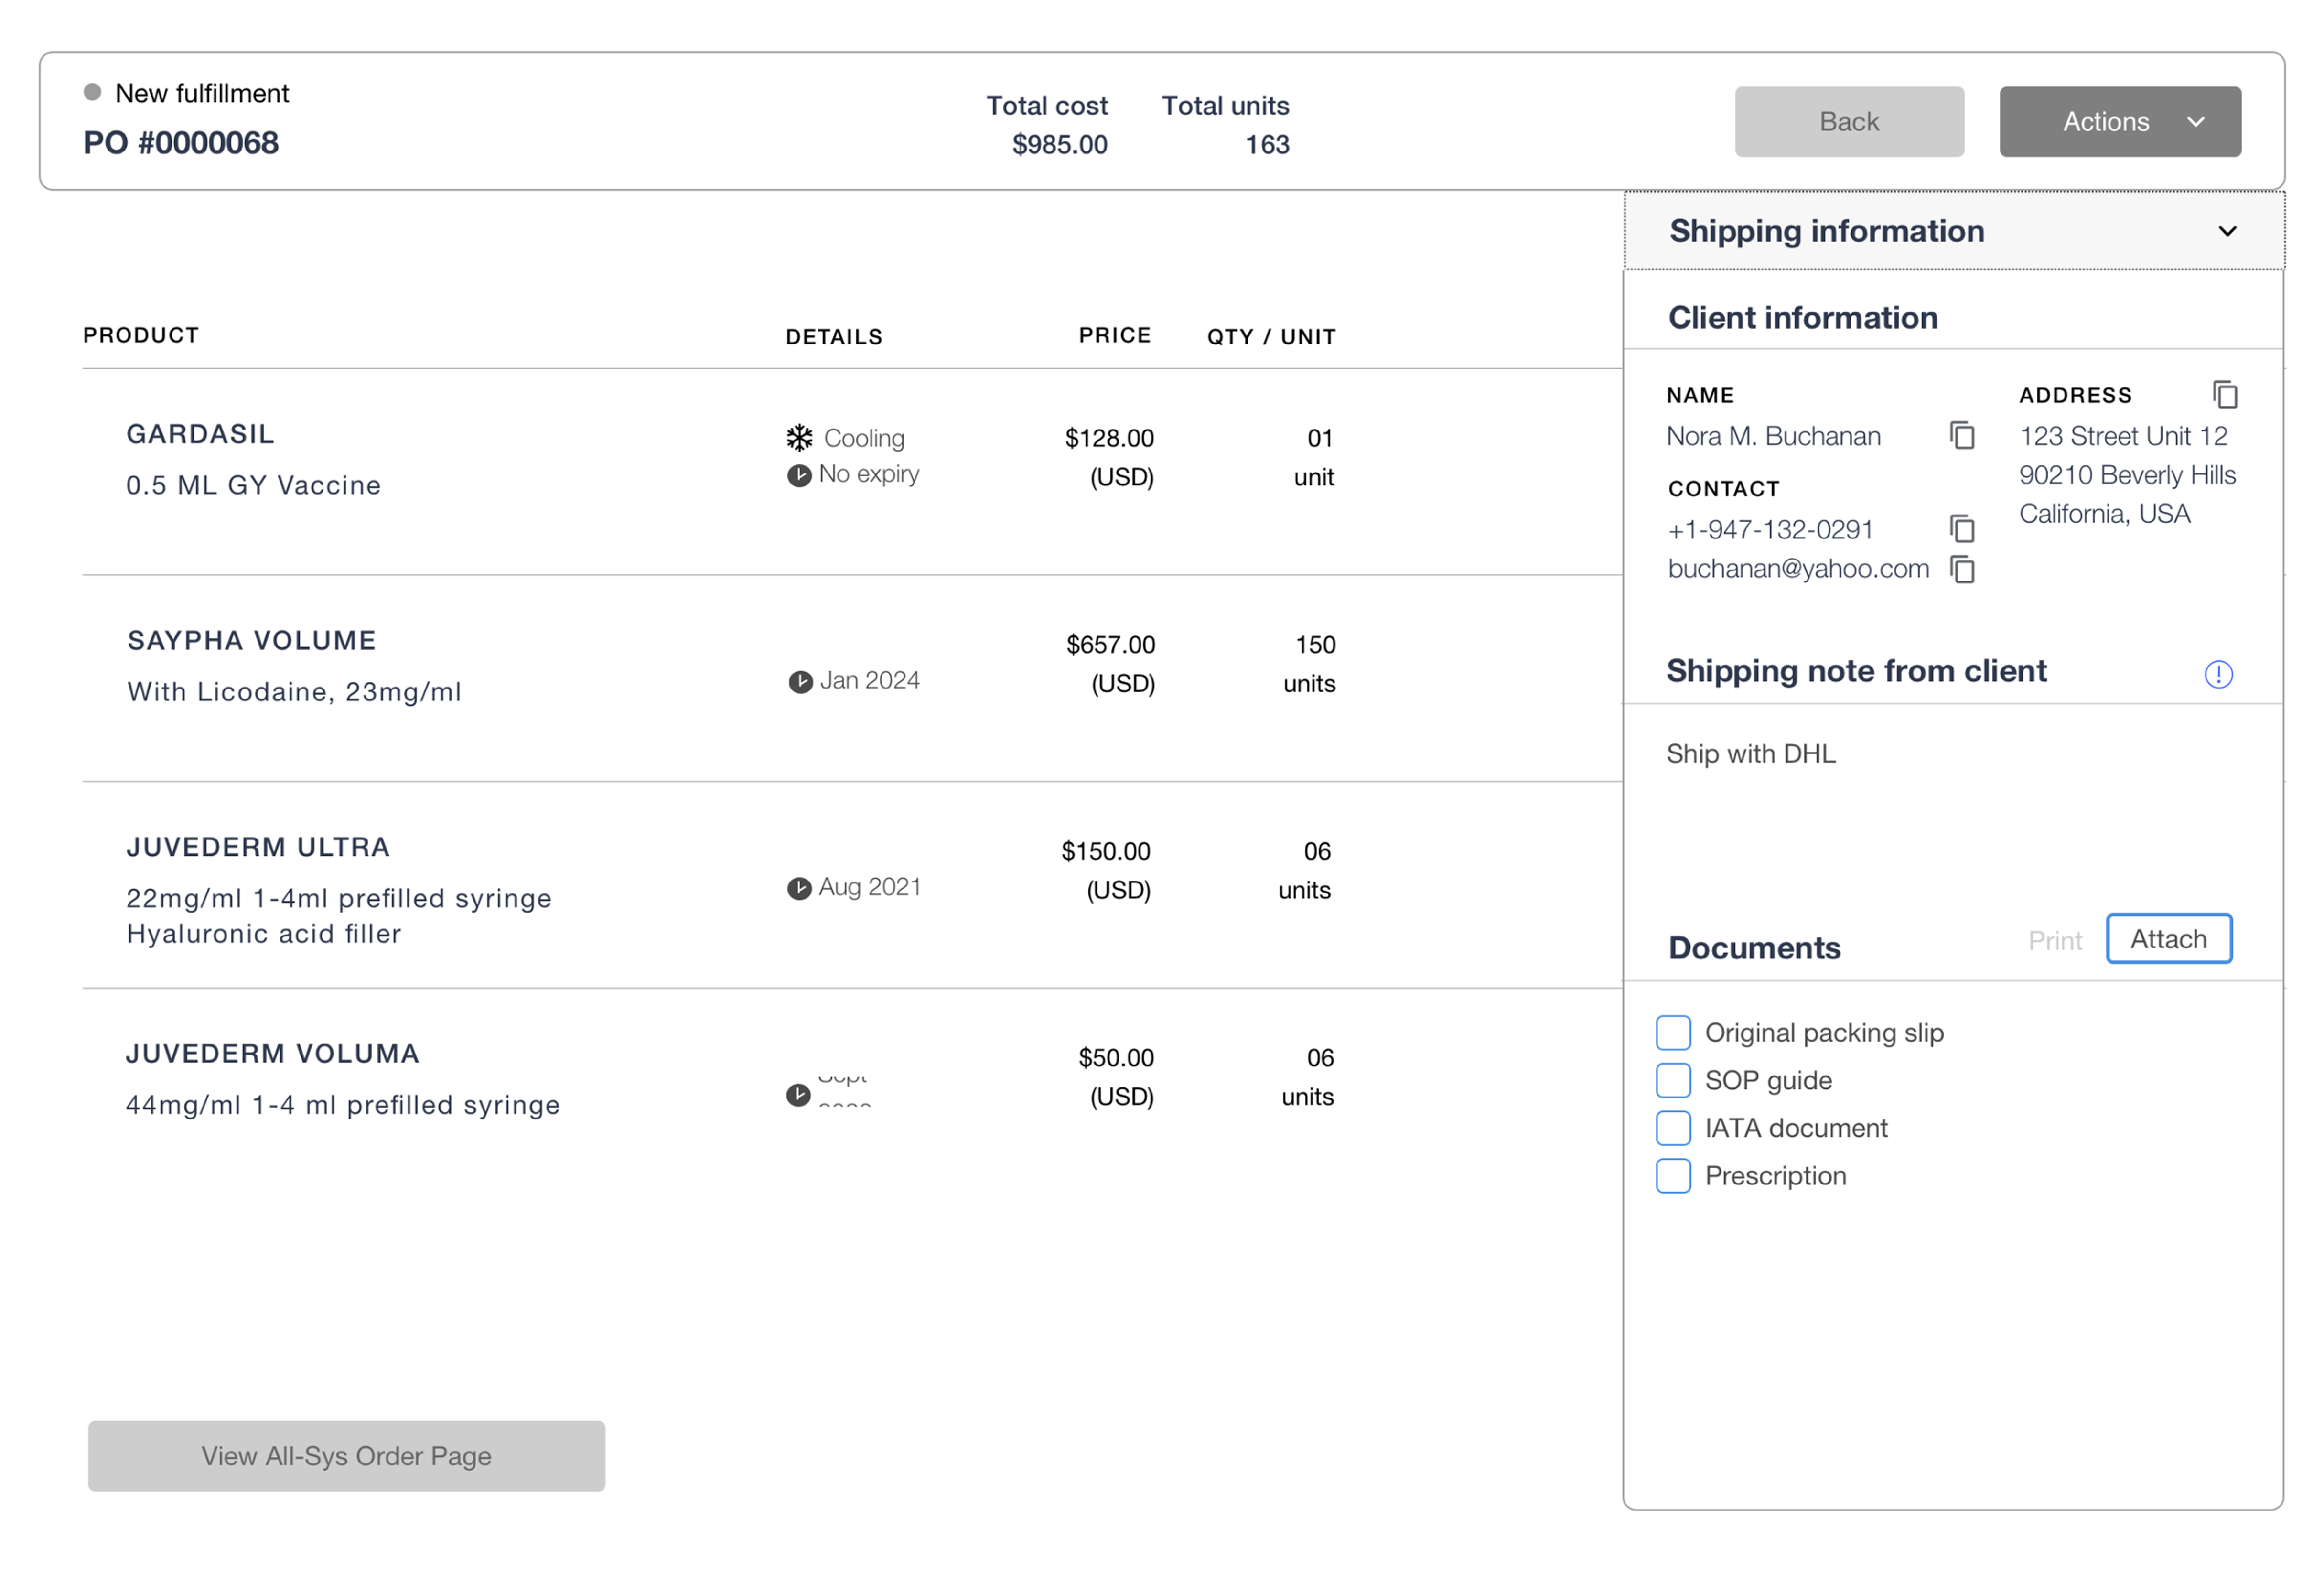Click PO #0000068 heading
2324x1571 pixels.
[181, 143]
